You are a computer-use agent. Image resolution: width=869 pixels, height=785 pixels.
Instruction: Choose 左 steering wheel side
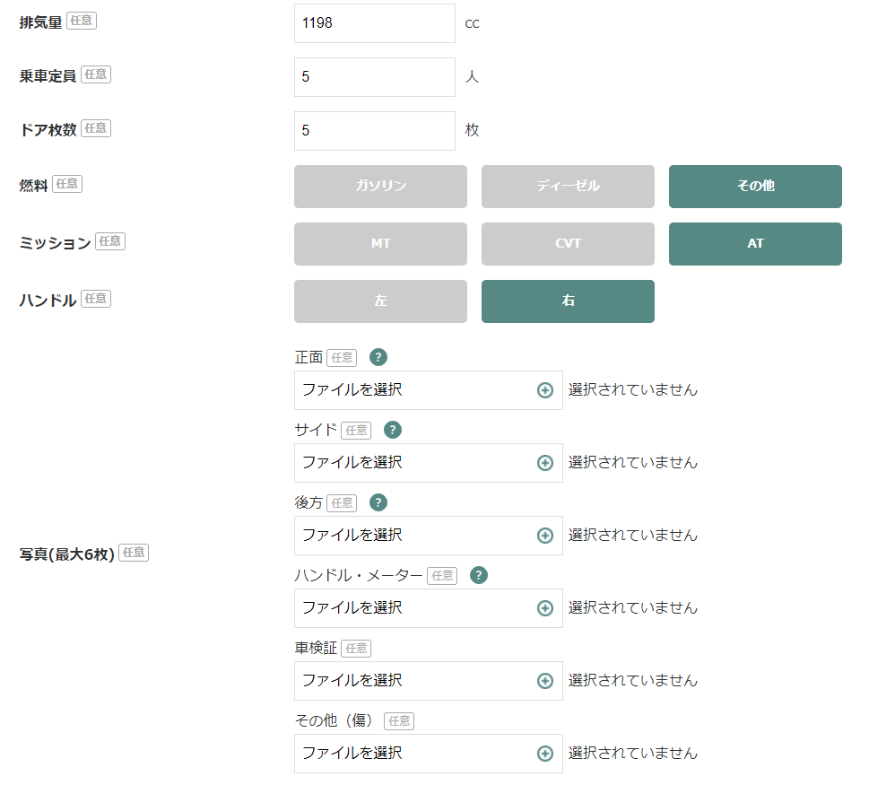(381, 301)
